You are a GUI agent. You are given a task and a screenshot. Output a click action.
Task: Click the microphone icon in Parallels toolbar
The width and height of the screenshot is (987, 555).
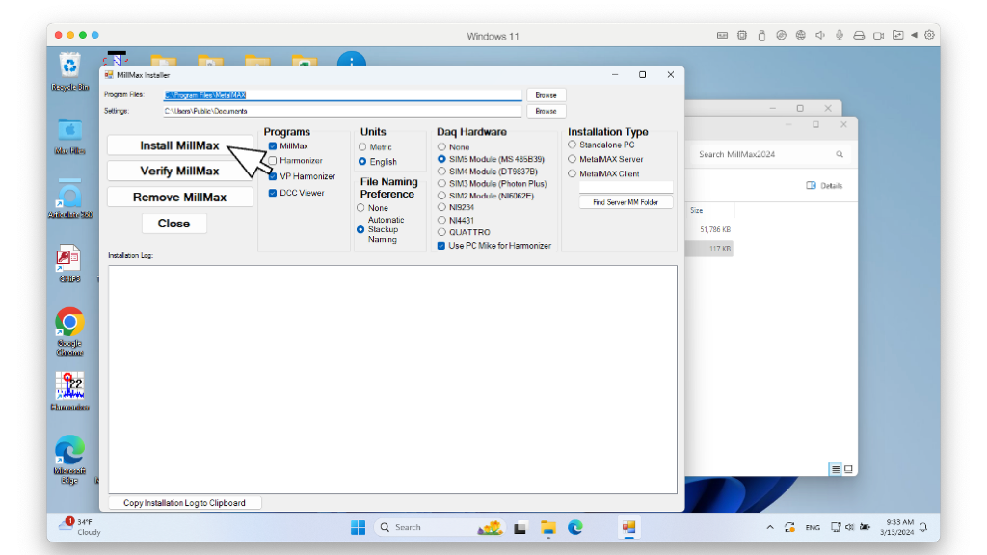coord(840,36)
